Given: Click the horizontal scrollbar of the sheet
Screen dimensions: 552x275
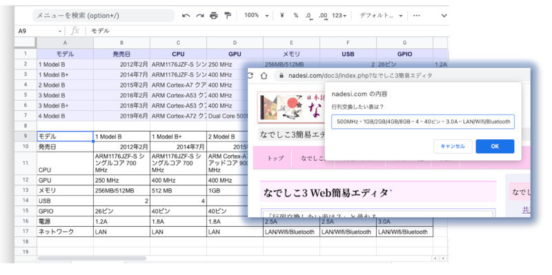Looking at the screenshot, I should pos(92,258).
